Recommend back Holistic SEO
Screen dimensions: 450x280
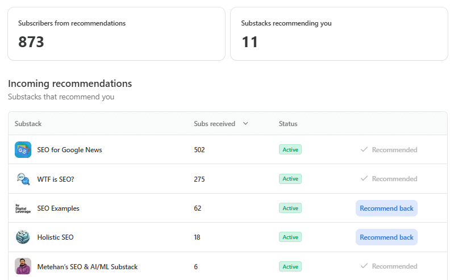[x=386, y=237]
